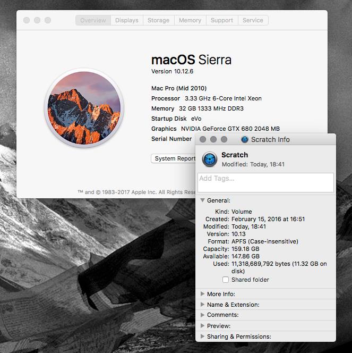Screen dimensions: 352x353
Task: Click the Scratch volume icon in header
Action: click(x=210, y=159)
